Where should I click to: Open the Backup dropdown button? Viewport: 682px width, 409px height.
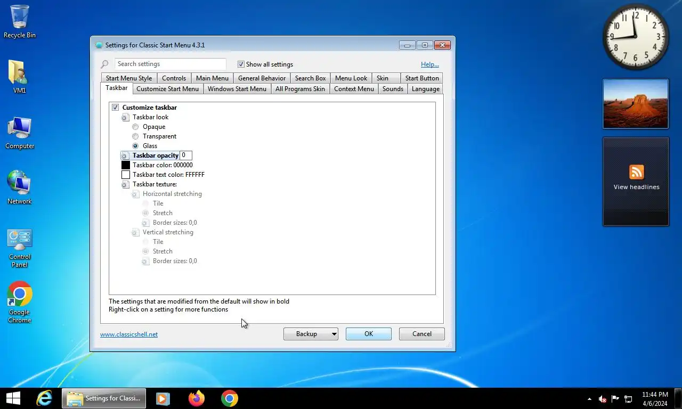pos(311,334)
